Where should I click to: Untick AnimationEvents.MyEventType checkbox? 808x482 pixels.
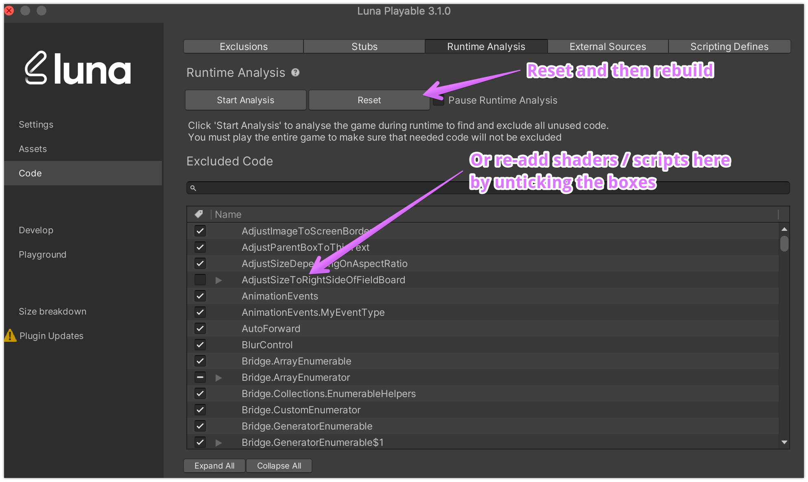(x=200, y=312)
